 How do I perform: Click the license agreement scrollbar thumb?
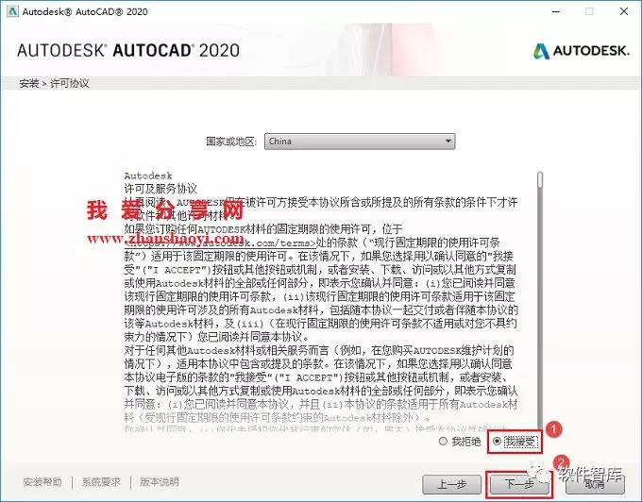click(x=540, y=180)
